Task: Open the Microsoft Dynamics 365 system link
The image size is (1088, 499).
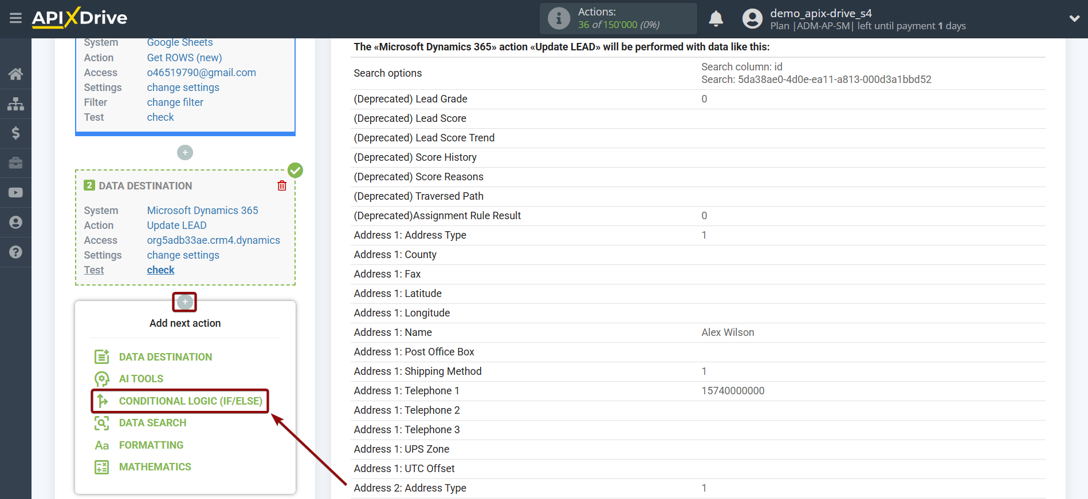Action: coord(203,211)
